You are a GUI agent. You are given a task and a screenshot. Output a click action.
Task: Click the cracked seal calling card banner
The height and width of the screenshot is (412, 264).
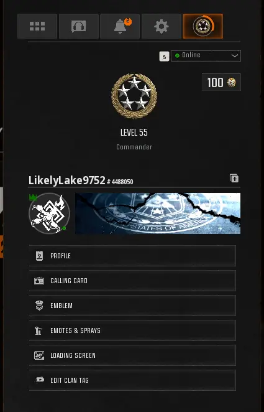click(x=158, y=213)
